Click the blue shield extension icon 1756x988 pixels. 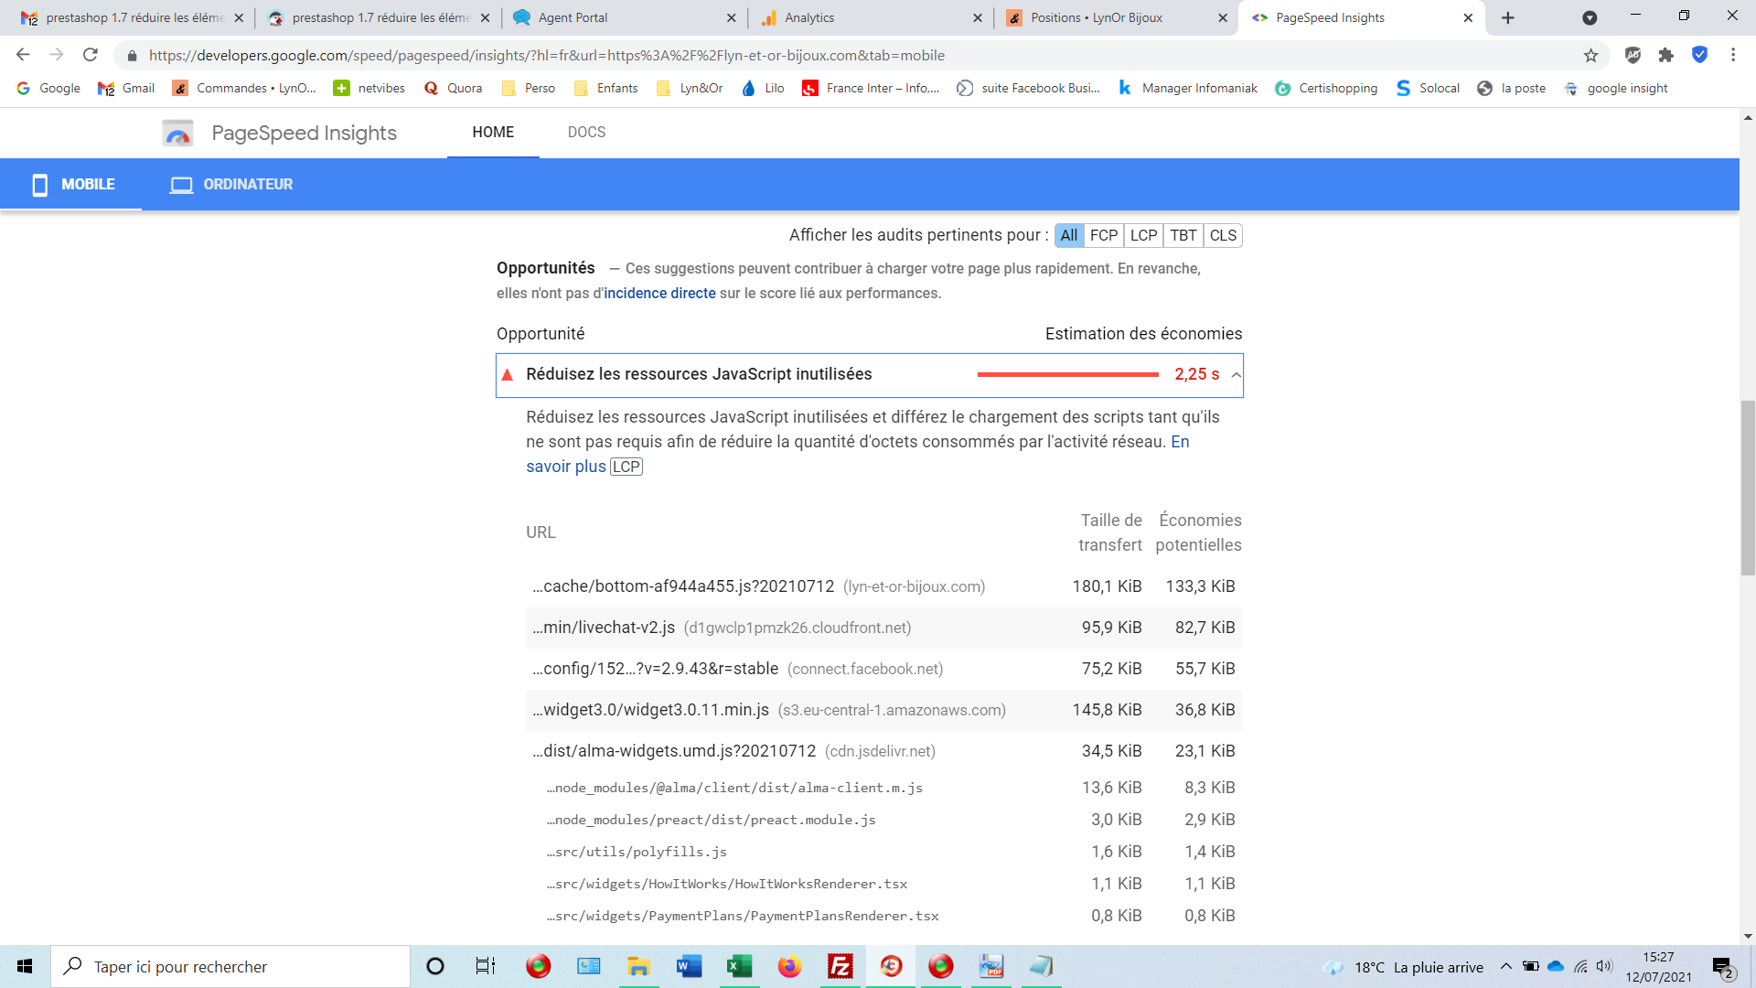tap(1699, 55)
